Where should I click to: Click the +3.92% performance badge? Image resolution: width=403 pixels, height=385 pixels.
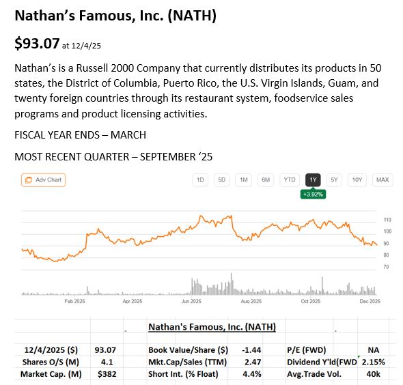(313, 194)
